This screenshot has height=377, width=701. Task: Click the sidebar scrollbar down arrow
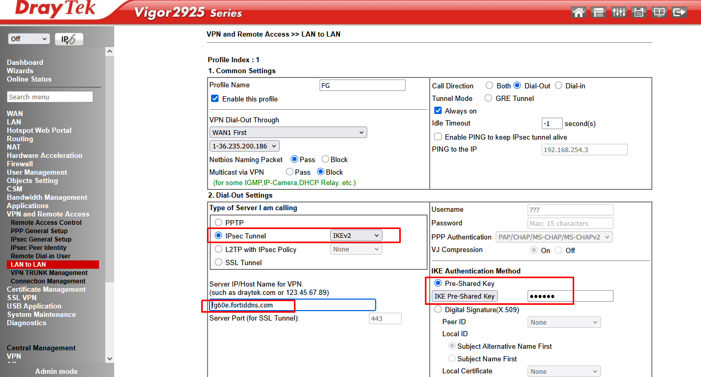tap(109, 359)
